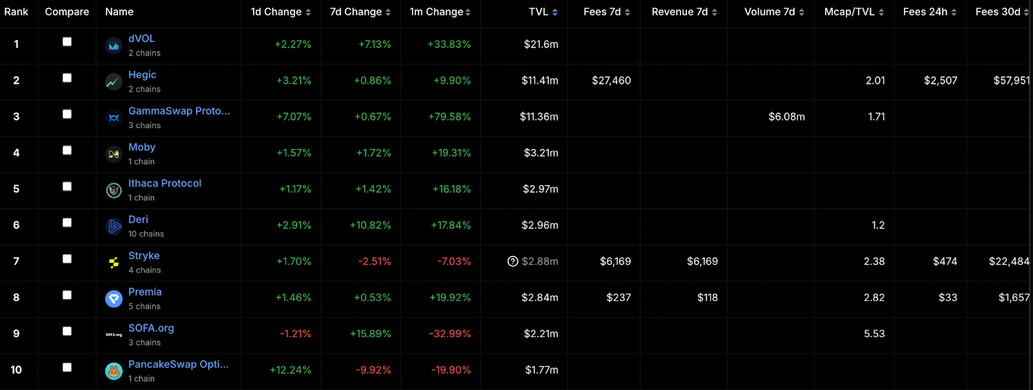Click the Revenue 7d column header

684,12
